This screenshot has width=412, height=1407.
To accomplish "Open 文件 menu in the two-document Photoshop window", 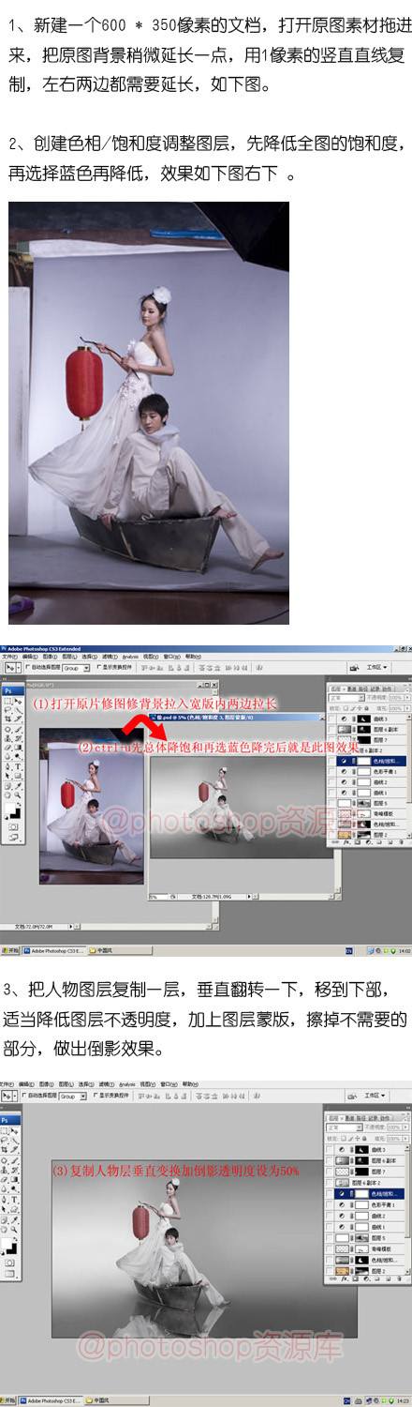I will [9, 657].
